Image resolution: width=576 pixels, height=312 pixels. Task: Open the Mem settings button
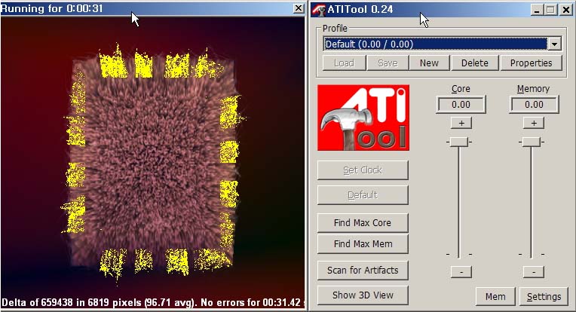tap(495, 297)
